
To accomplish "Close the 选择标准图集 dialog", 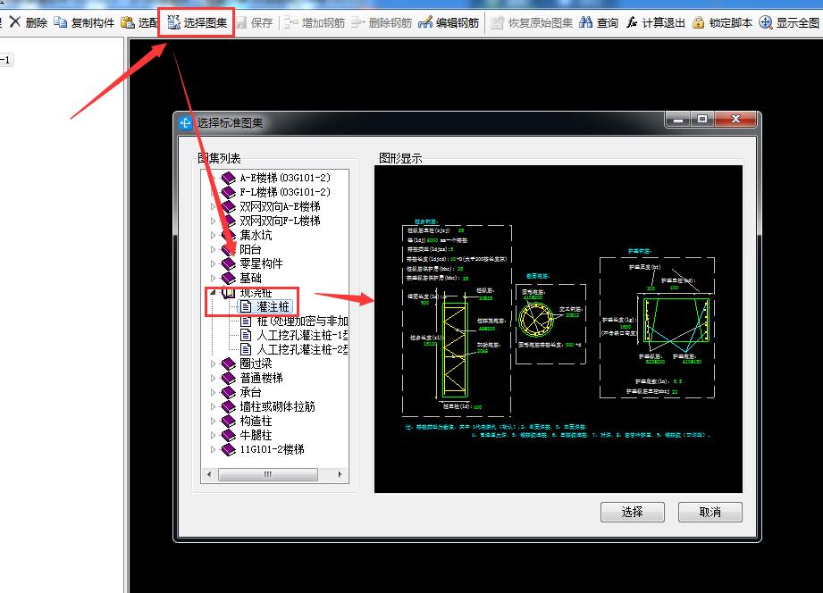I will coord(735,119).
